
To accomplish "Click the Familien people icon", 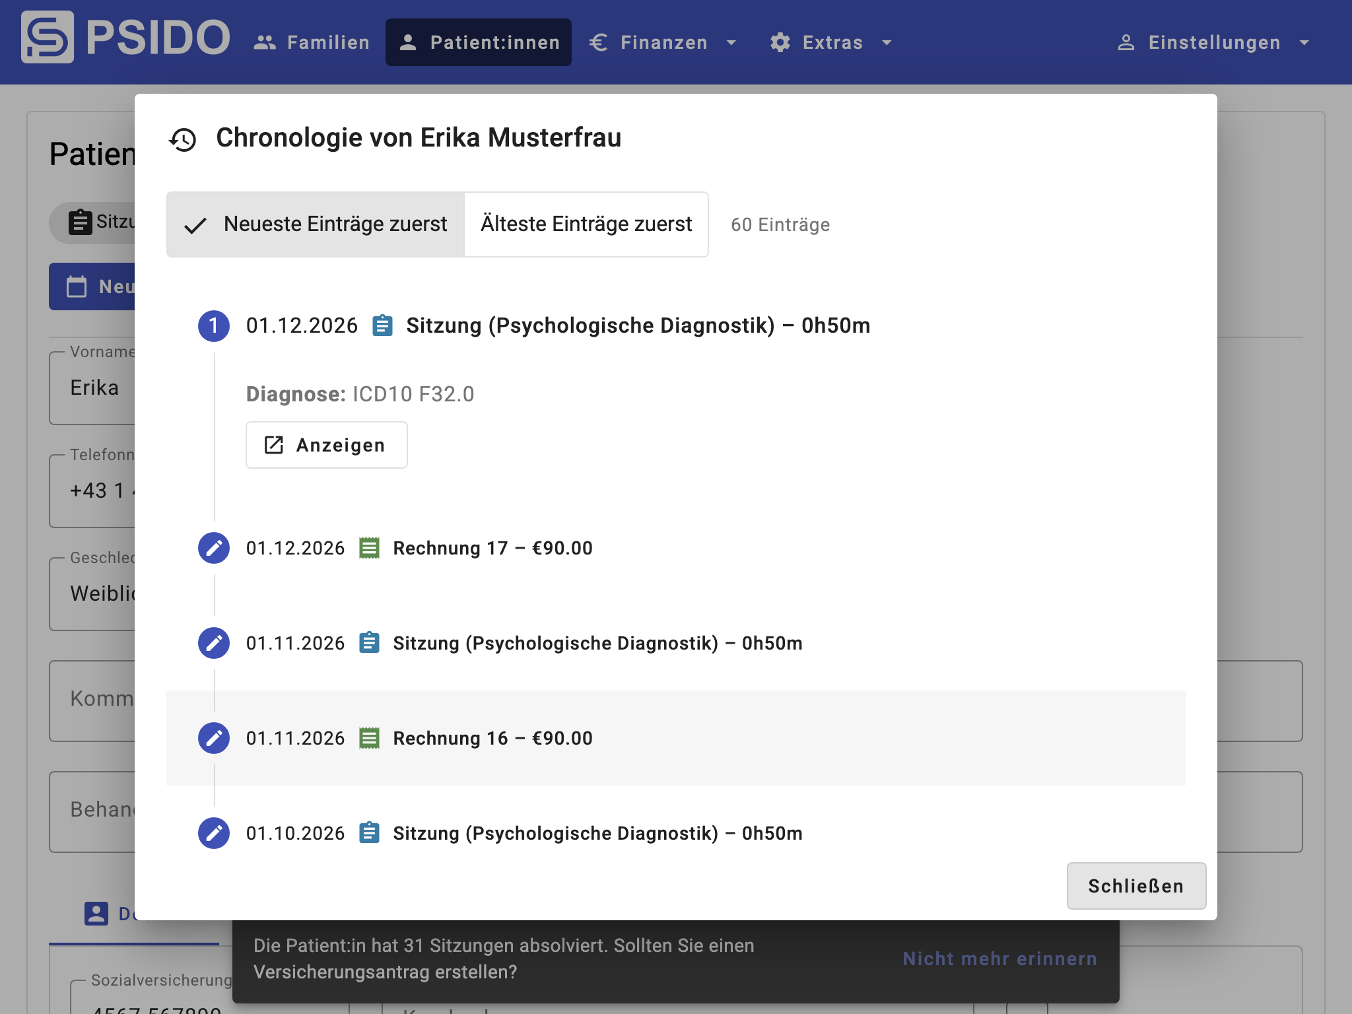I will (265, 42).
